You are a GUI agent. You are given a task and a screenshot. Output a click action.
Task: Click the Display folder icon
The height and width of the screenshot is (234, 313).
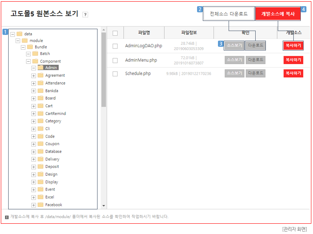pos(41,182)
